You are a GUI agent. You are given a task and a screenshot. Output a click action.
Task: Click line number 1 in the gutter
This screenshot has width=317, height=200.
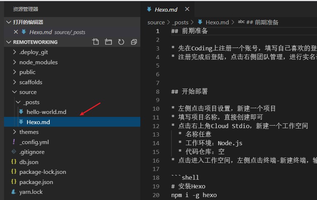[x=158, y=31]
